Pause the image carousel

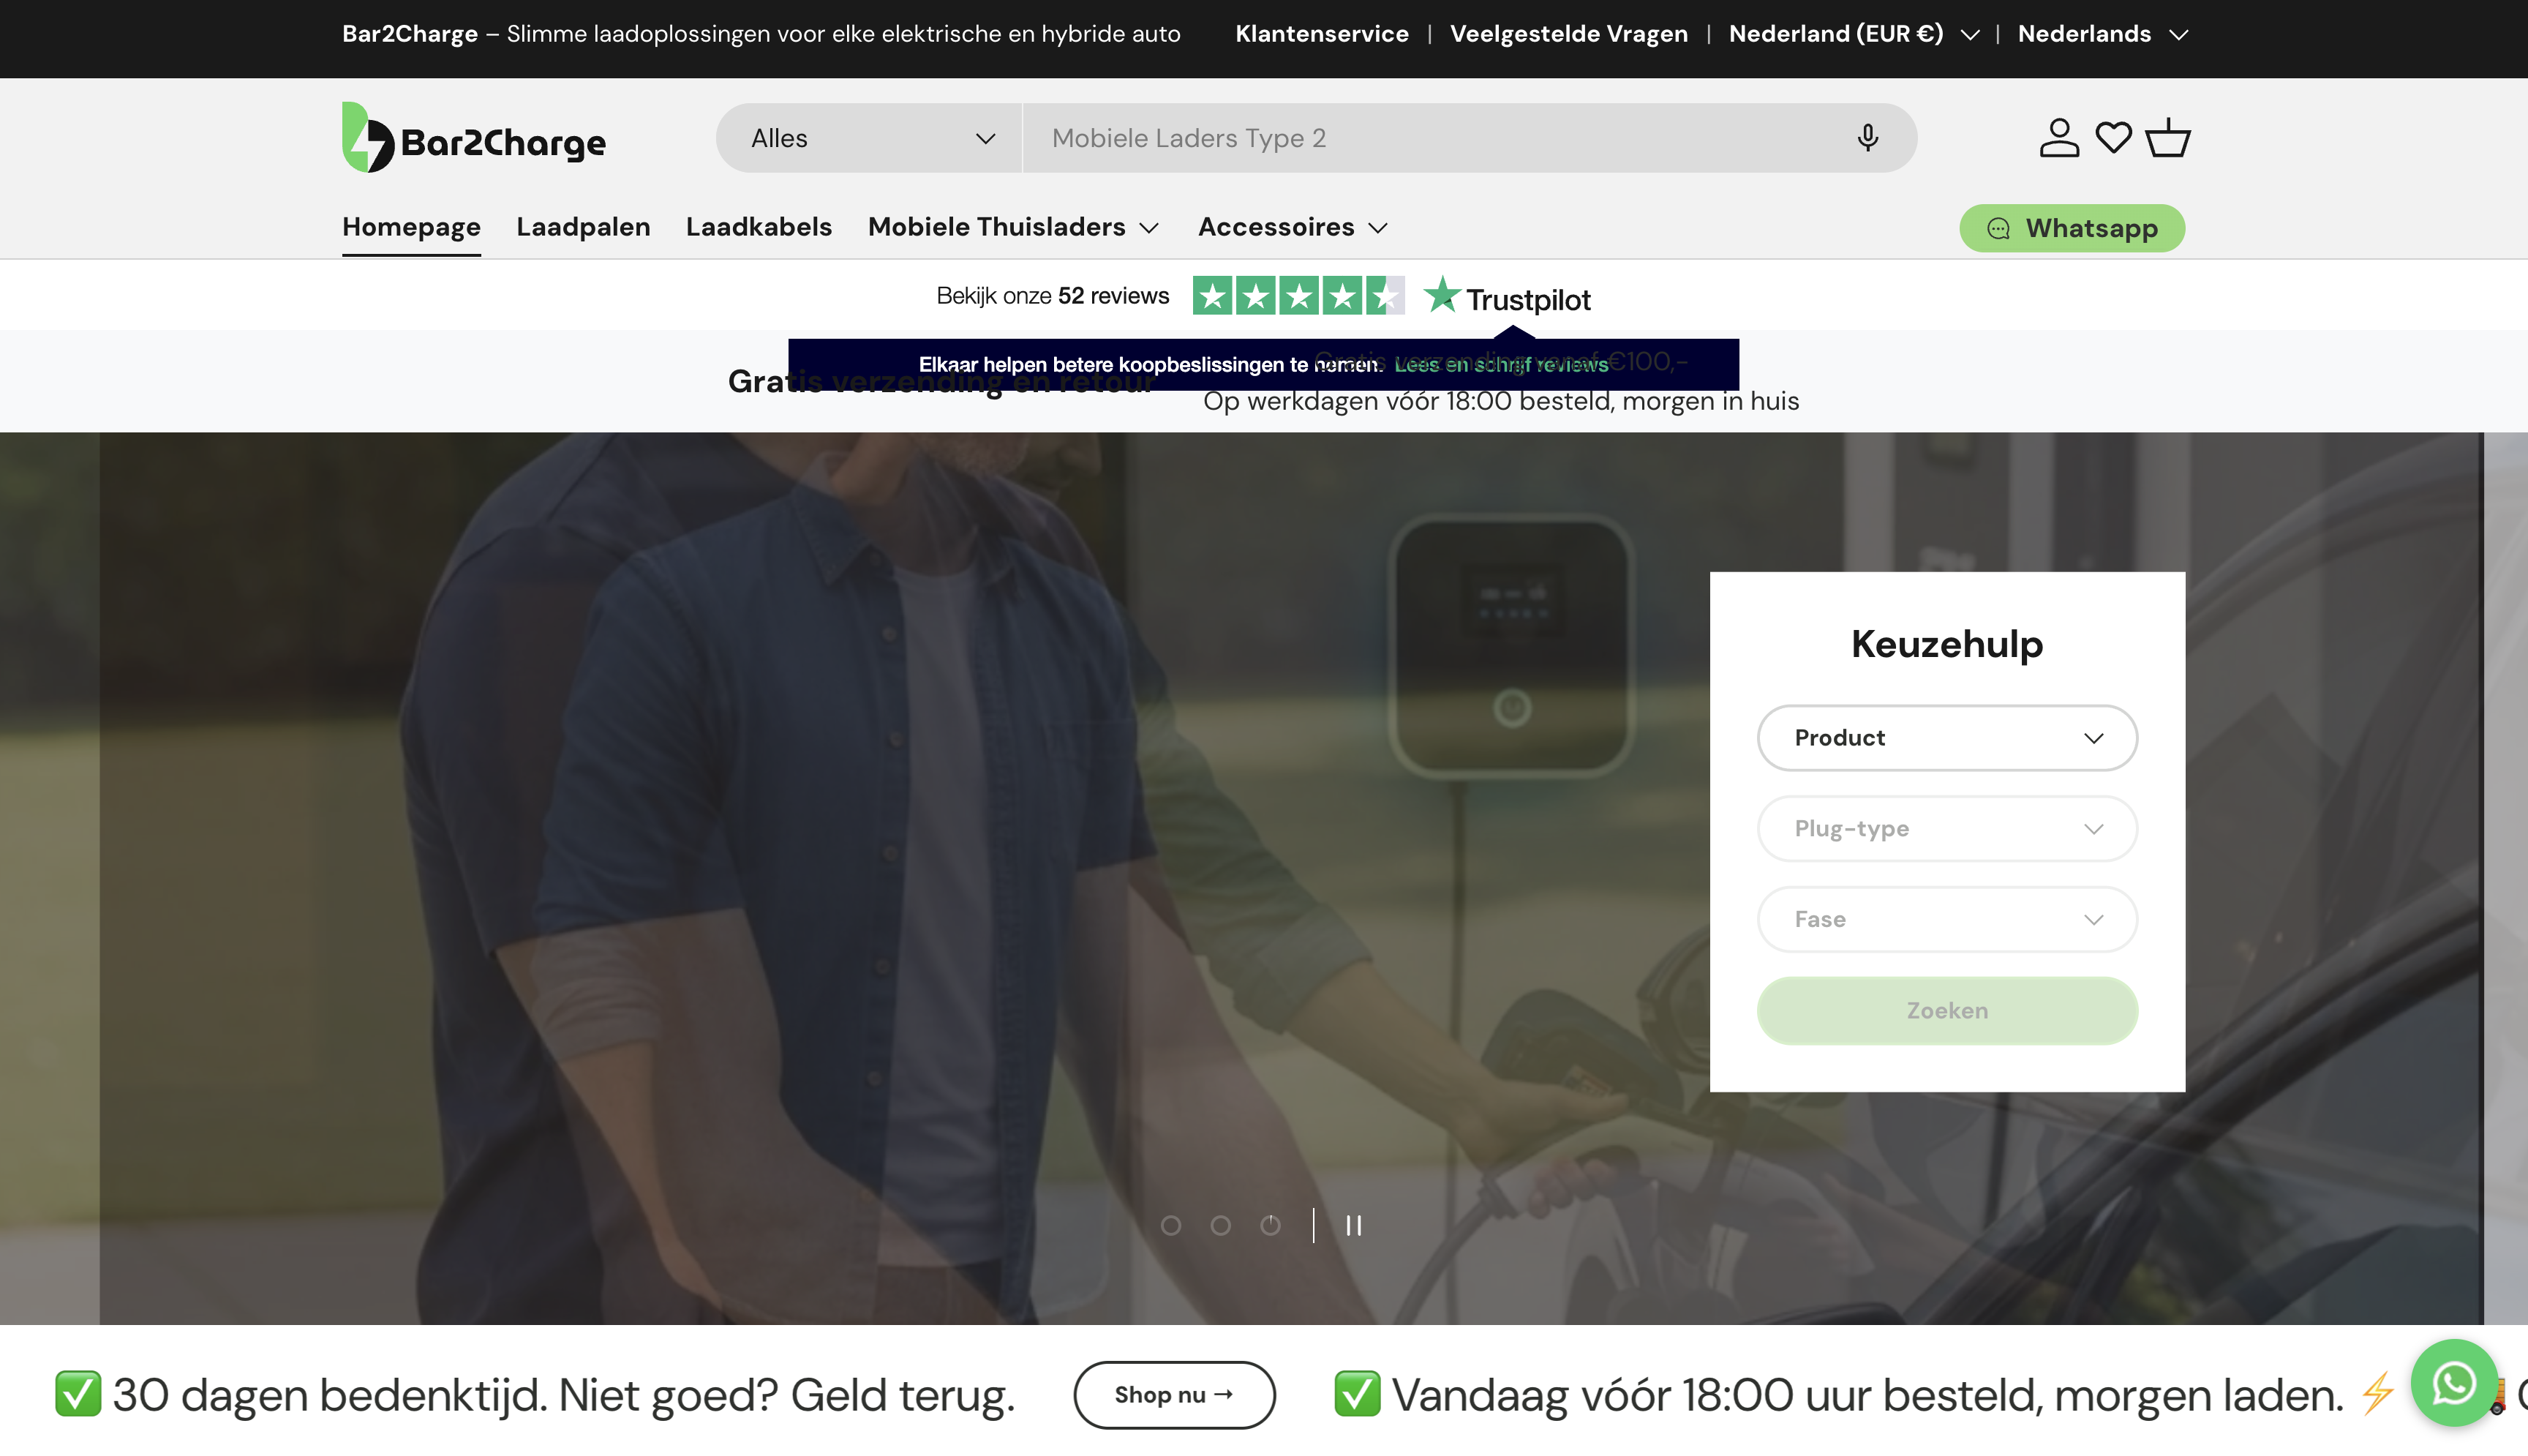[x=1353, y=1225]
